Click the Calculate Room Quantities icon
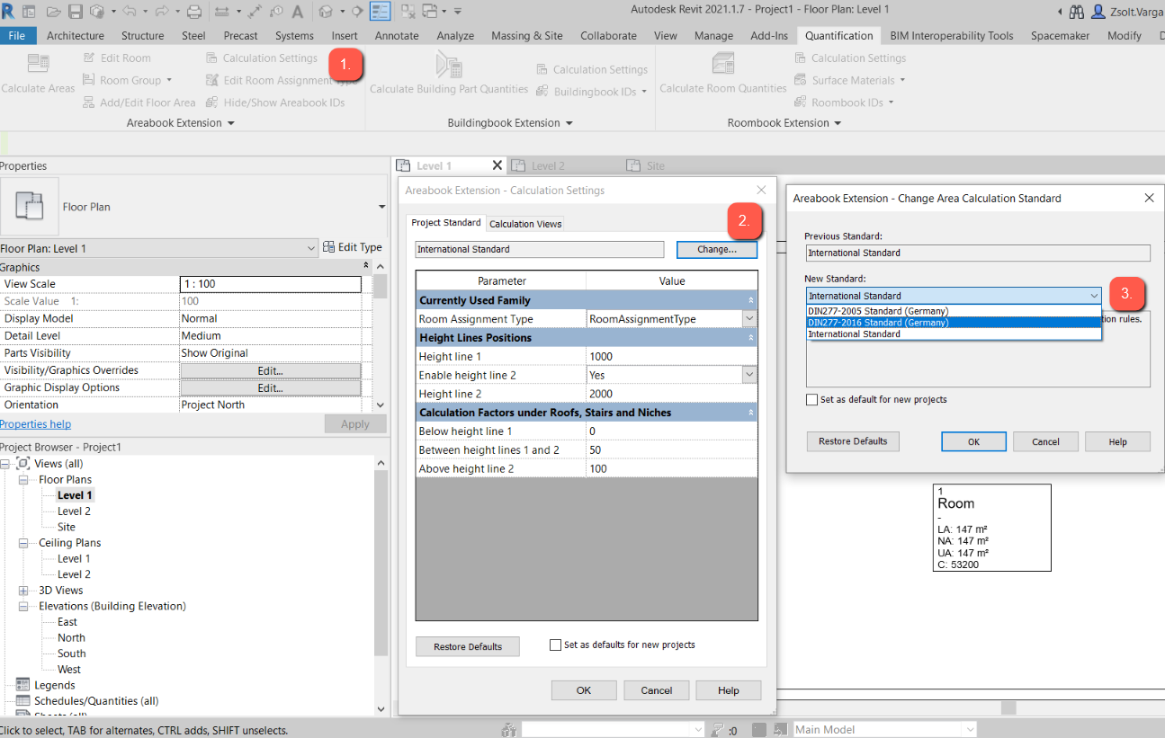This screenshot has height=738, width=1165. 722,64
